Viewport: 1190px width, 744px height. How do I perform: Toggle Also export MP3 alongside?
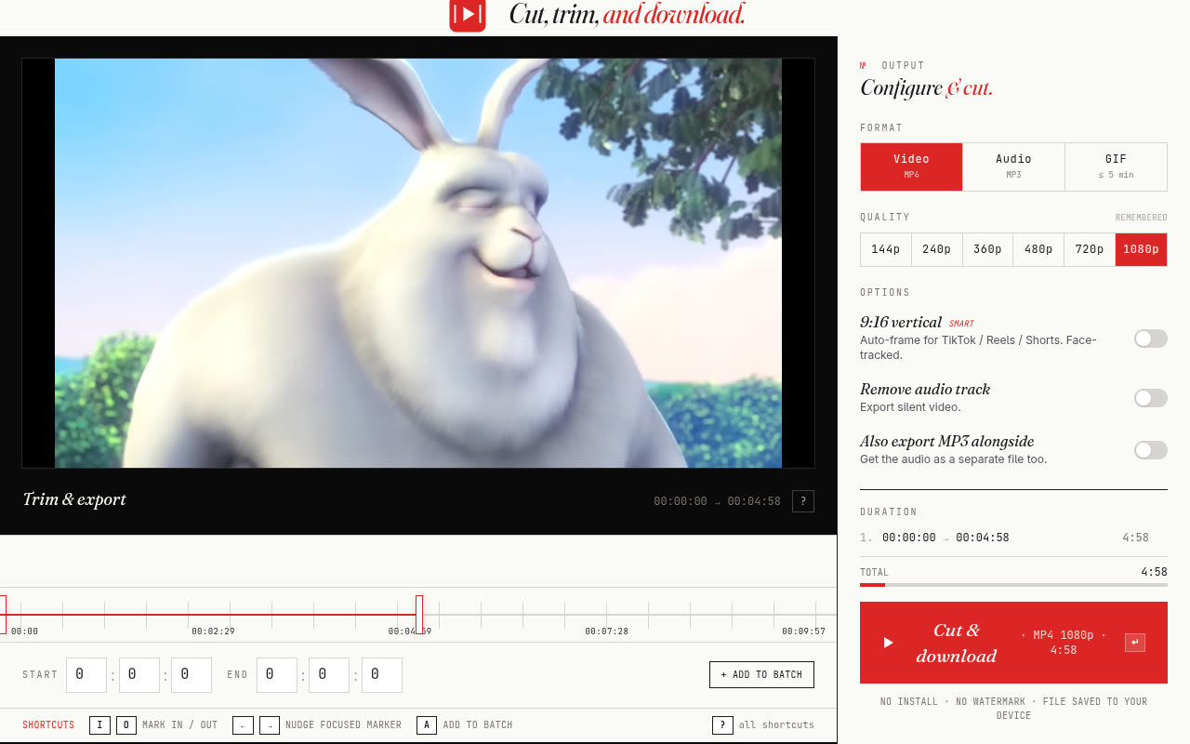1150,450
